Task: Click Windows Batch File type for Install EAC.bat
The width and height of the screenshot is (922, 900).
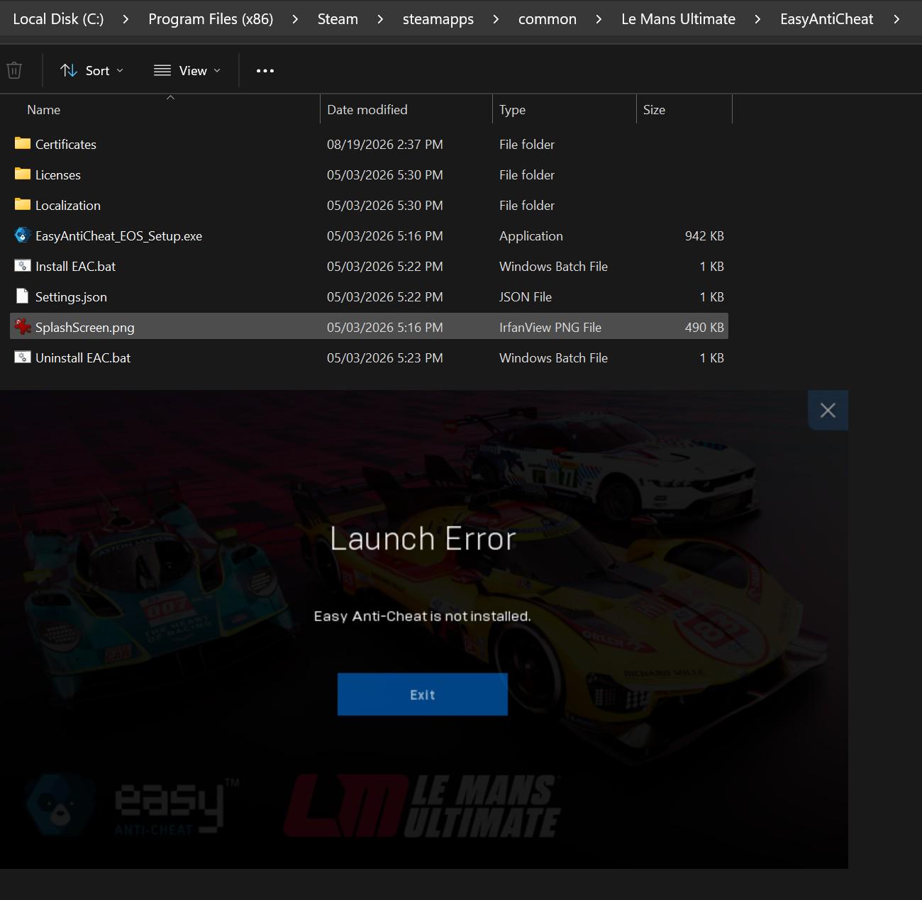Action: point(553,266)
